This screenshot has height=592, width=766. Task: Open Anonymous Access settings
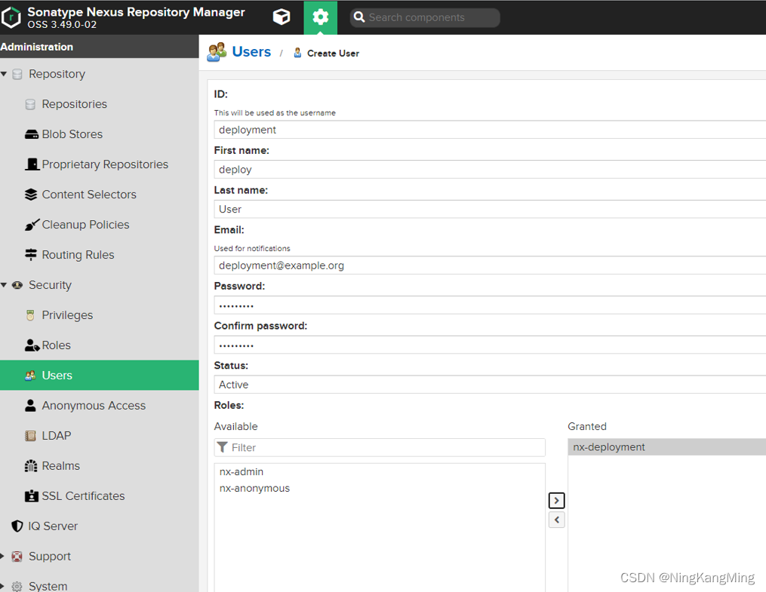pos(94,406)
